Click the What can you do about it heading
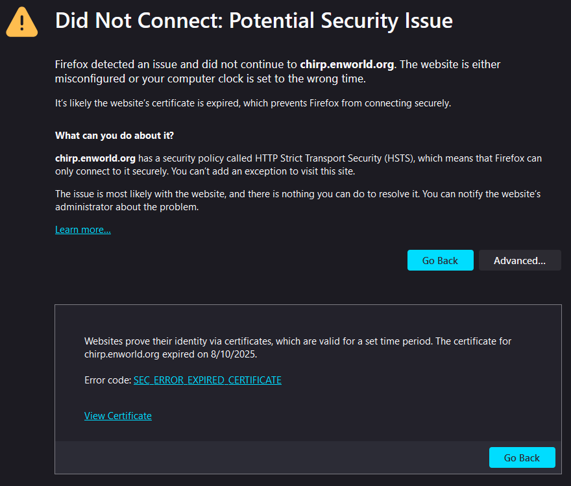The height and width of the screenshot is (486, 571). click(x=114, y=136)
